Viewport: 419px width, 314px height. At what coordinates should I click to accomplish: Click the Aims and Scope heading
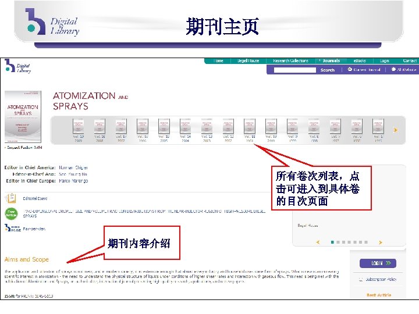(x=27, y=259)
